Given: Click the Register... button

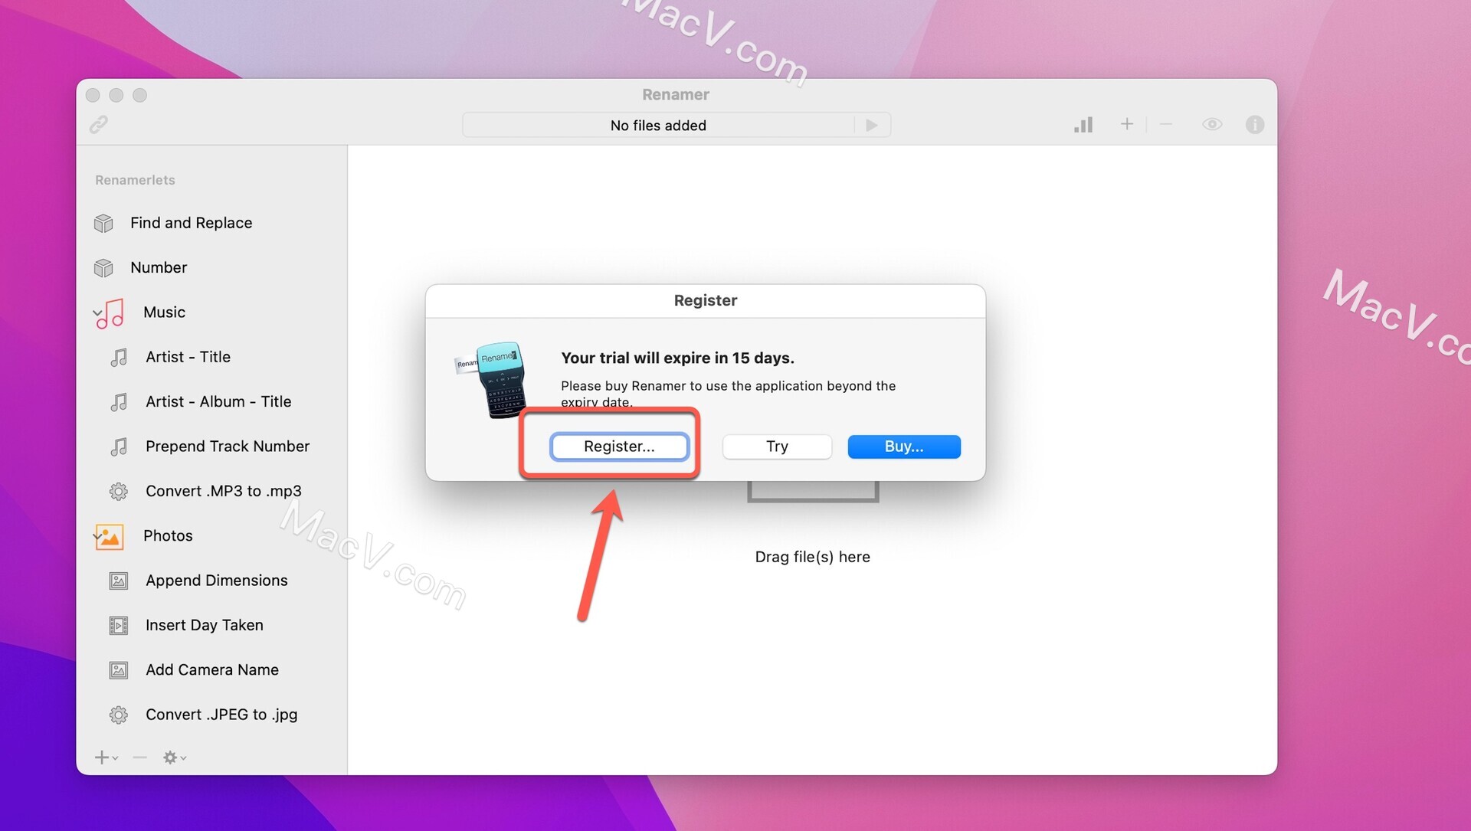Looking at the screenshot, I should [619, 447].
